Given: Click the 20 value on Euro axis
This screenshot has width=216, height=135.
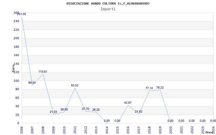Looking at the screenshot, I should coord(17,115).
